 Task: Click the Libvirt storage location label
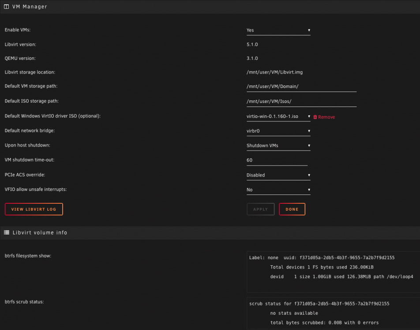click(x=30, y=72)
